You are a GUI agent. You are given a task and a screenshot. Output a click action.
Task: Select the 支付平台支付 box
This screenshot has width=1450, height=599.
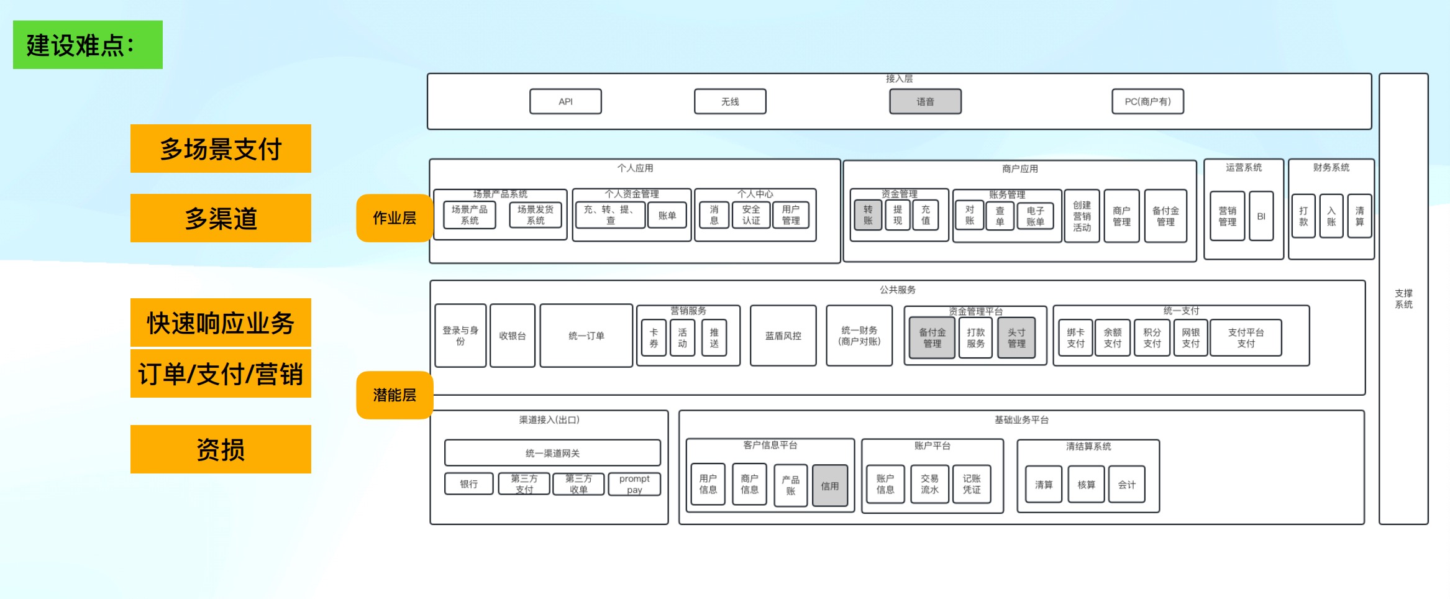coord(1246,337)
